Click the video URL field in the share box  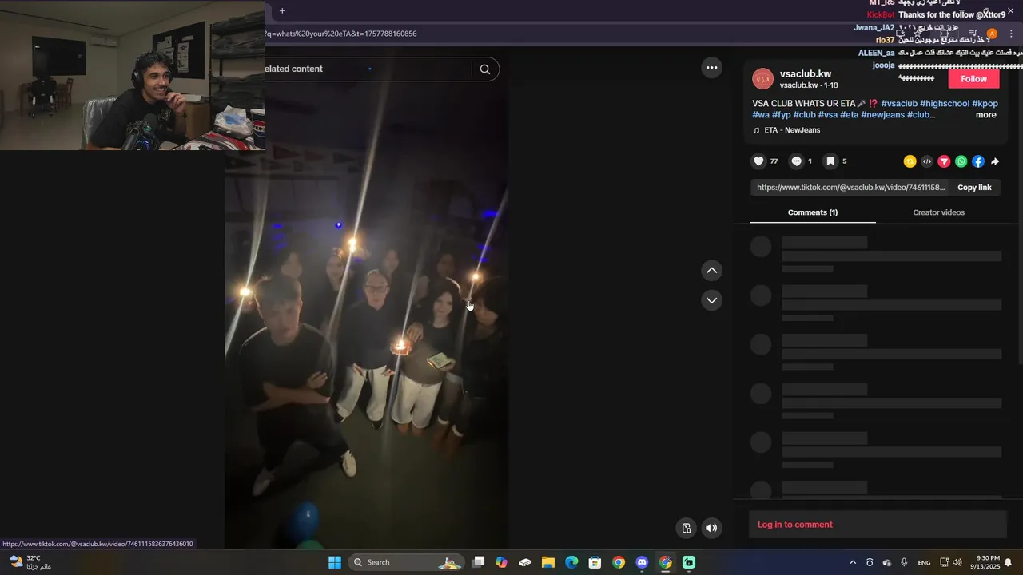(x=850, y=188)
